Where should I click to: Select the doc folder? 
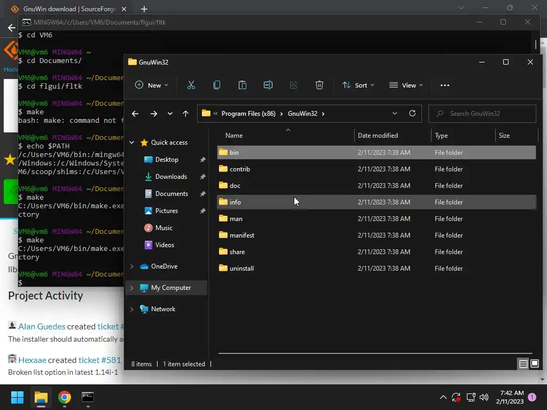point(377,186)
